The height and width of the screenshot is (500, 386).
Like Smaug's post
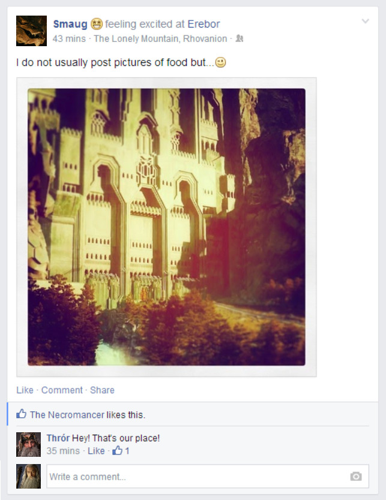click(x=25, y=390)
